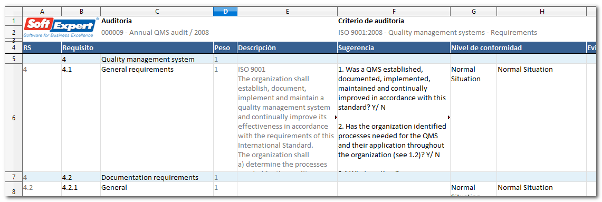
Task: Click the 'Was a QMS established' suggestion cell
Action: point(394,118)
